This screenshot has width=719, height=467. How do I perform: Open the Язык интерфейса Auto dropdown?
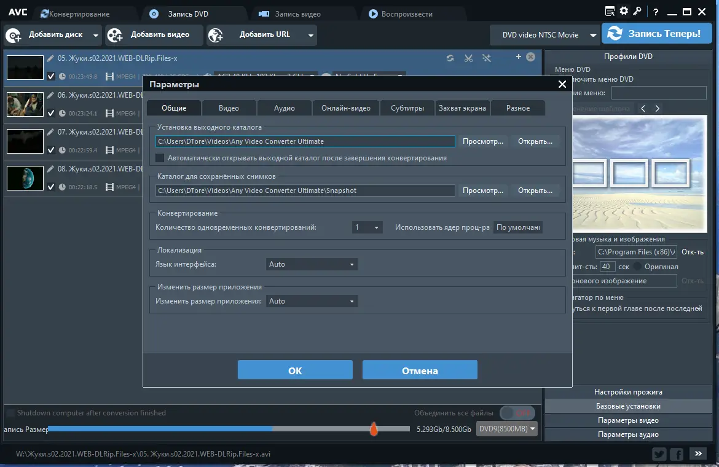click(312, 264)
